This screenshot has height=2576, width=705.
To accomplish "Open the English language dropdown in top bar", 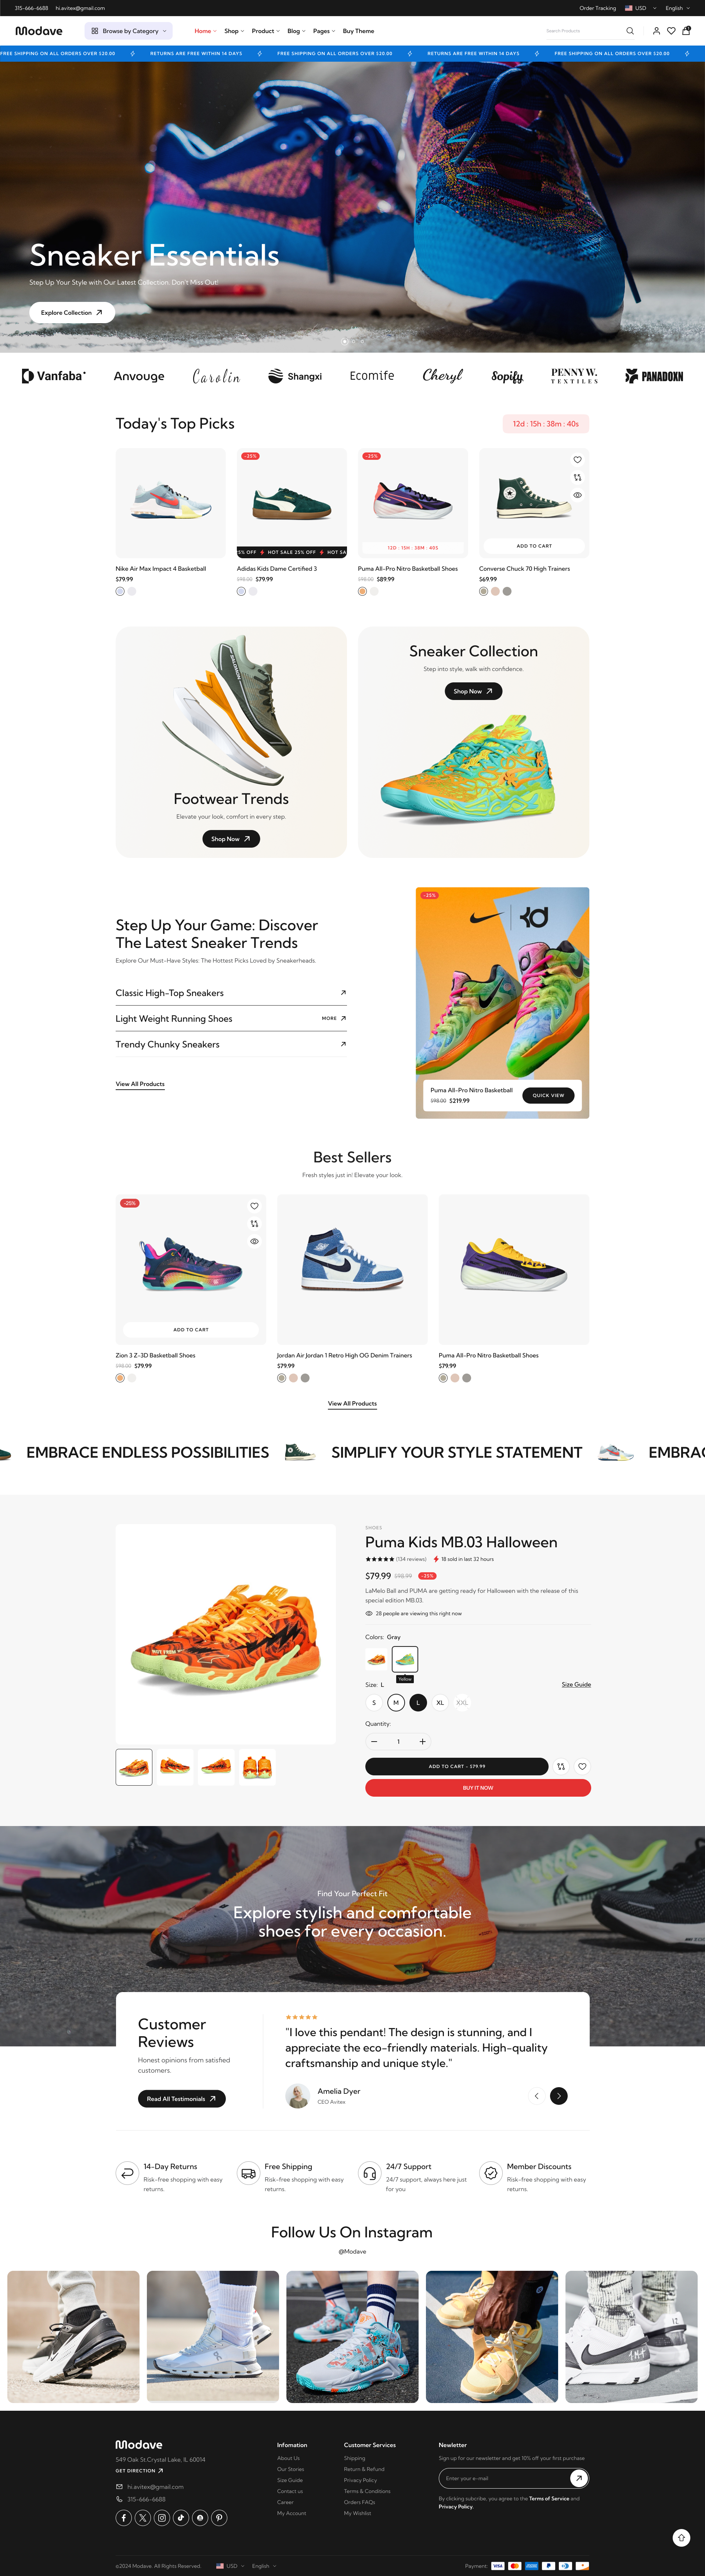I will tap(677, 8).
